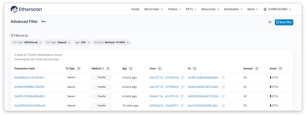The width and height of the screenshot is (306, 116).
Task: Open the Amount column filter icon
Action: tap(256, 69)
